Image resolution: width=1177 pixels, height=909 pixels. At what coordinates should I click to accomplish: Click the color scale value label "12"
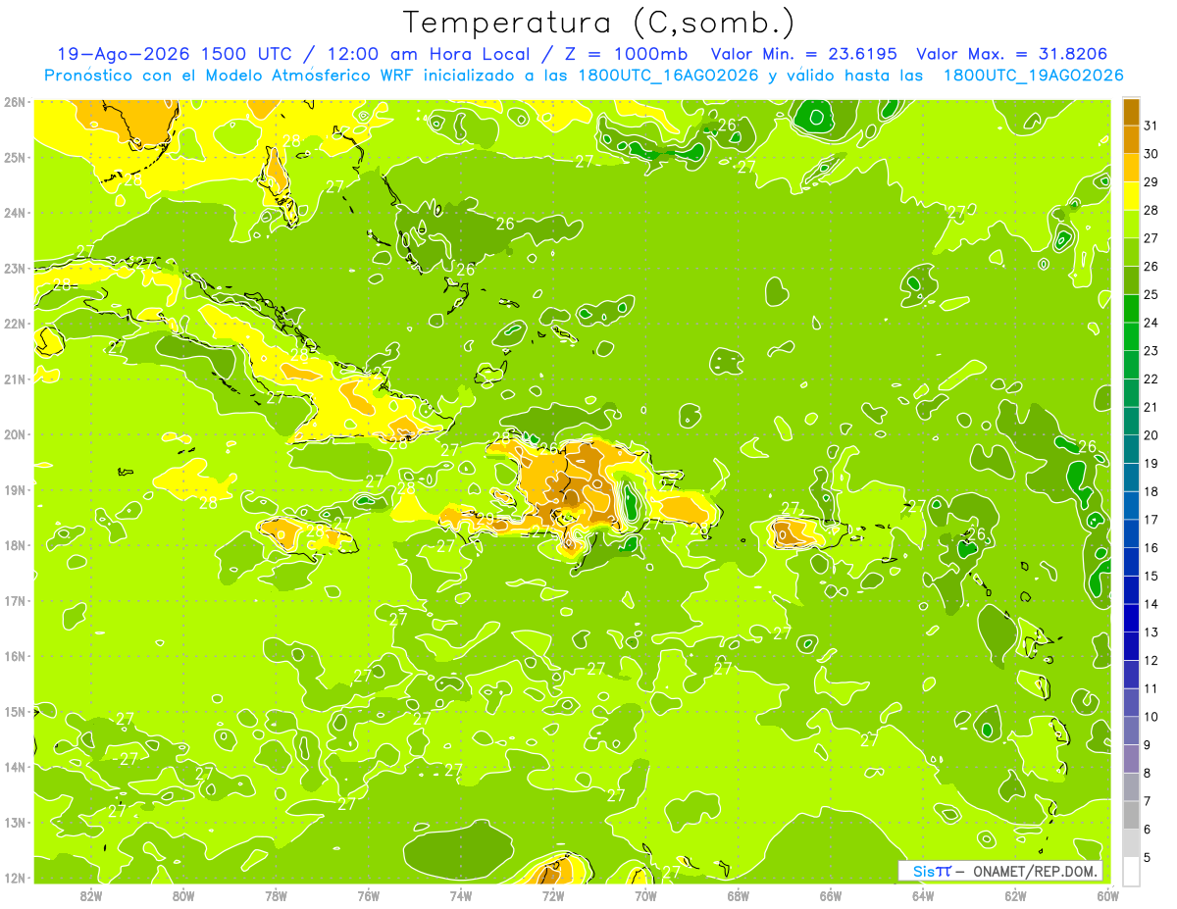click(1151, 660)
